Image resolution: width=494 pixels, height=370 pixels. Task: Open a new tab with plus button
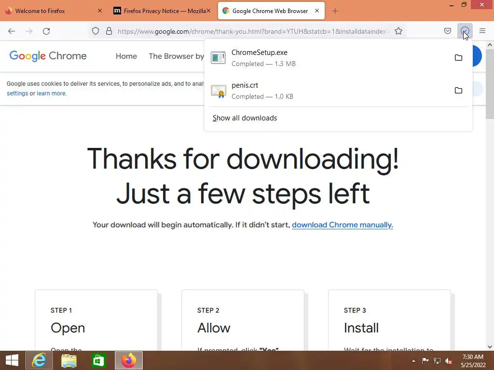point(335,11)
